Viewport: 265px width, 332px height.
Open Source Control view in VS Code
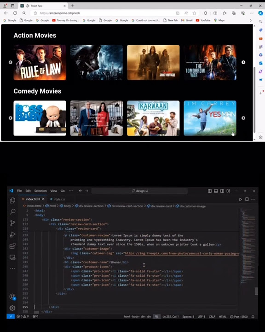click(x=12, y=223)
